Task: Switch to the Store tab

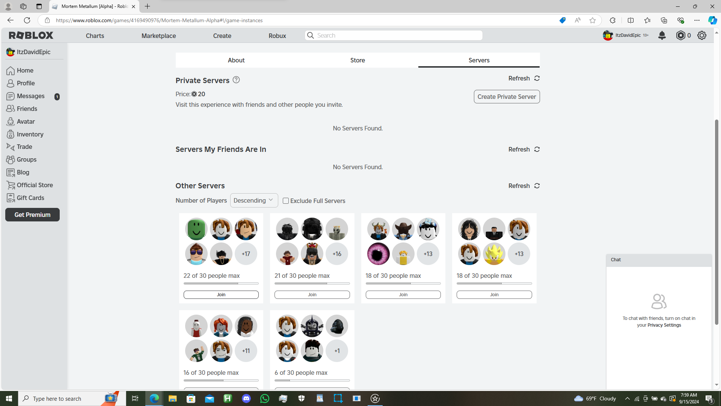Action: [357, 60]
